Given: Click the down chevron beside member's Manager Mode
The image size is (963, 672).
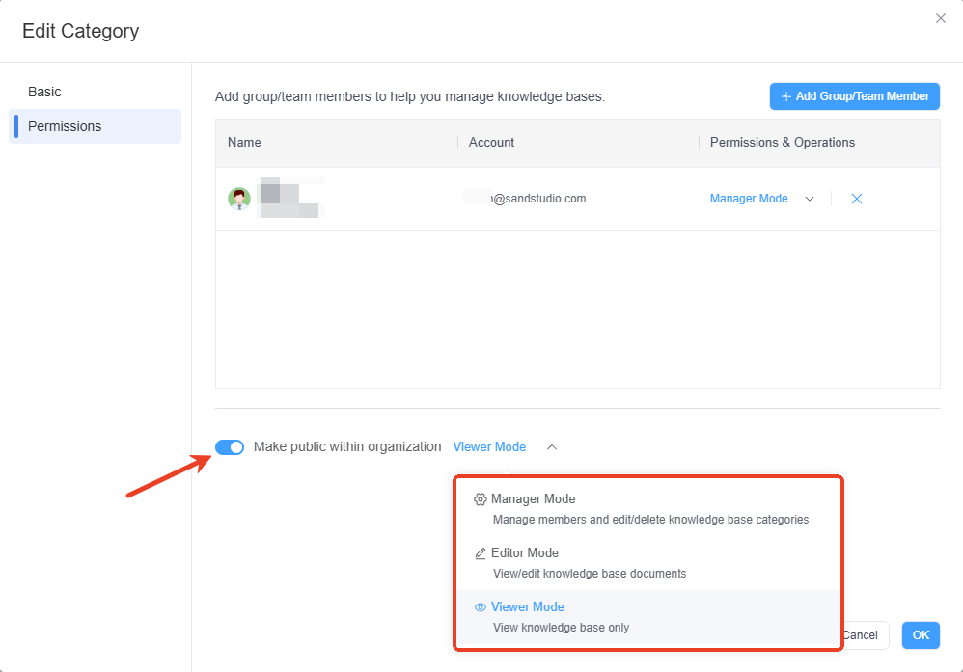Looking at the screenshot, I should (x=810, y=199).
